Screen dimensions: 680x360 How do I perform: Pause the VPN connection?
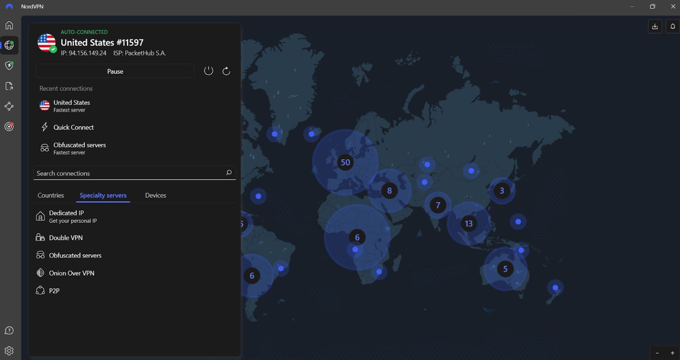(x=115, y=71)
